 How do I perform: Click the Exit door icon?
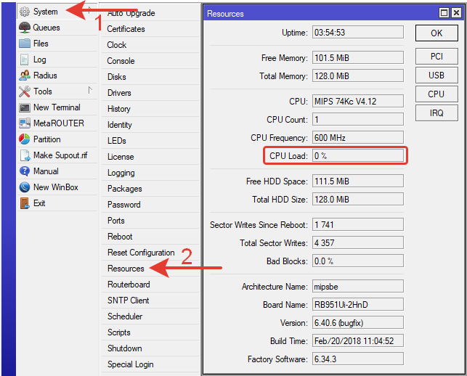coord(25,203)
